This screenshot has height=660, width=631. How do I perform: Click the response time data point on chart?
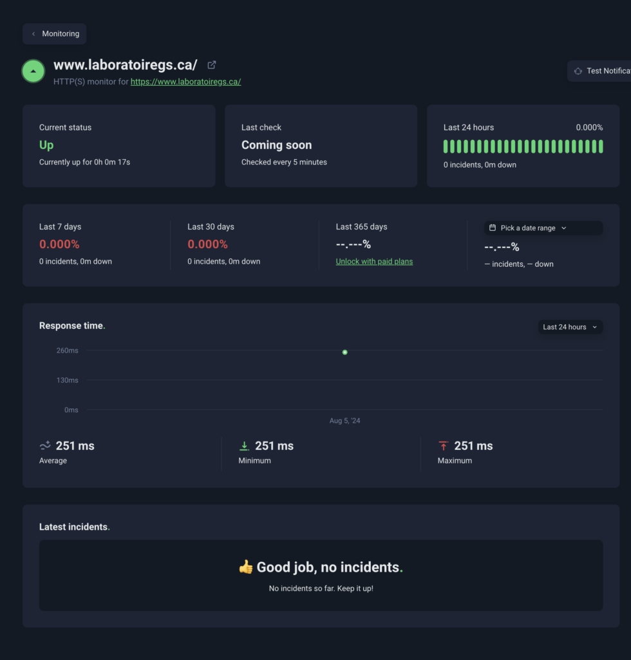tap(345, 353)
